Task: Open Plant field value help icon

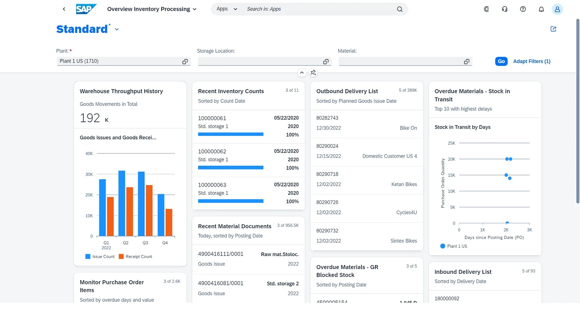Action: point(185,62)
